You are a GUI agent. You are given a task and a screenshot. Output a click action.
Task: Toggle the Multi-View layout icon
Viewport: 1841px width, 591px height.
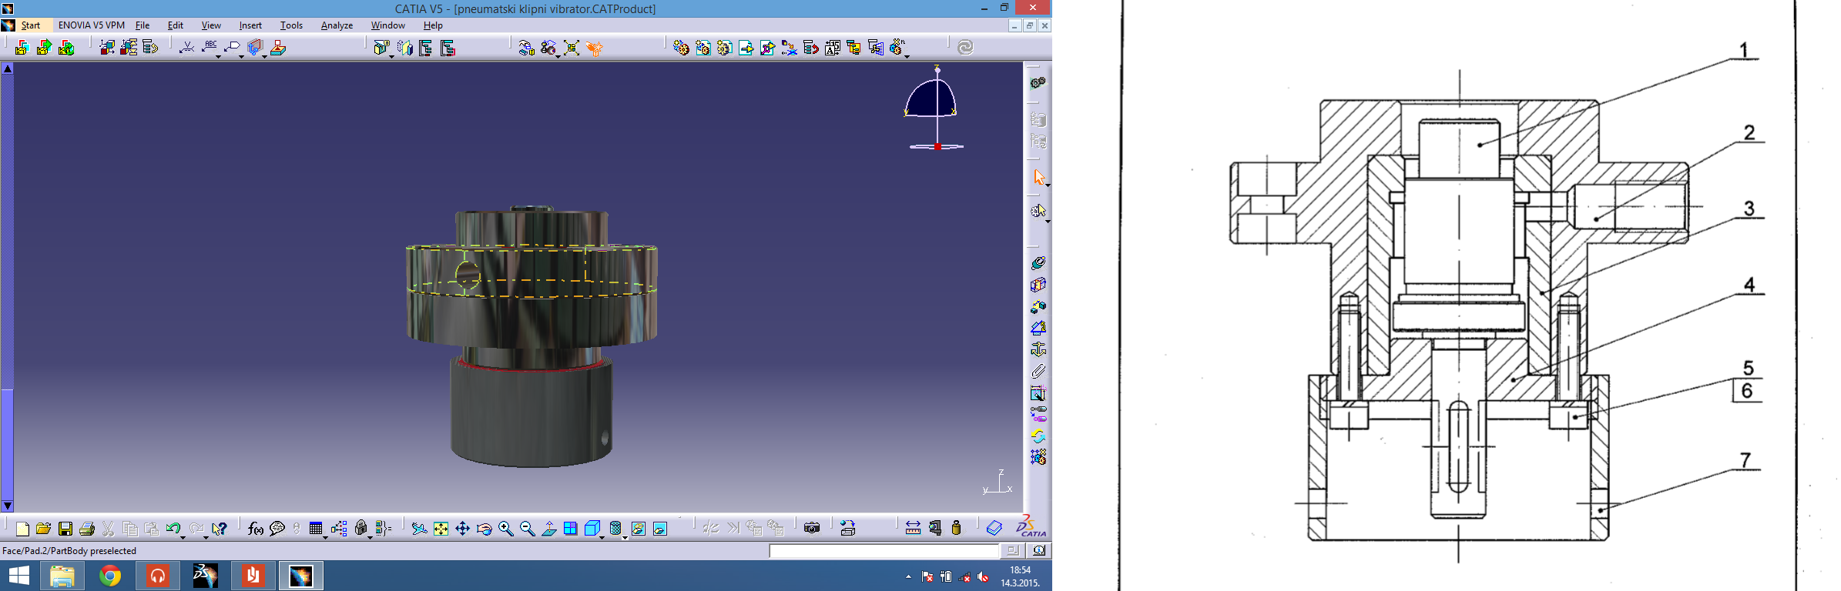(x=570, y=529)
